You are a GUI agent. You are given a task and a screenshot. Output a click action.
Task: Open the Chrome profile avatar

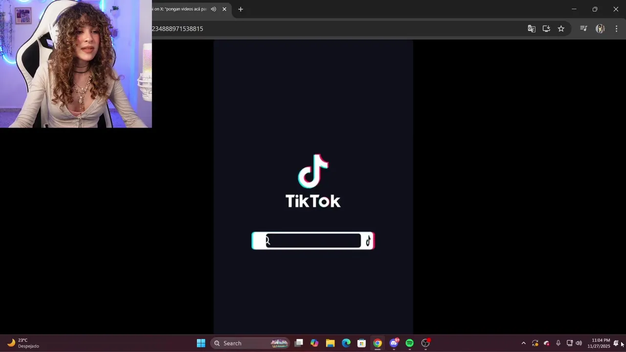coord(600,29)
